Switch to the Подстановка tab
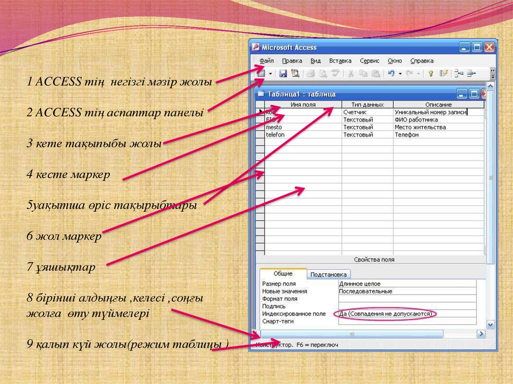This screenshot has width=513, height=384. tap(328, 274)
